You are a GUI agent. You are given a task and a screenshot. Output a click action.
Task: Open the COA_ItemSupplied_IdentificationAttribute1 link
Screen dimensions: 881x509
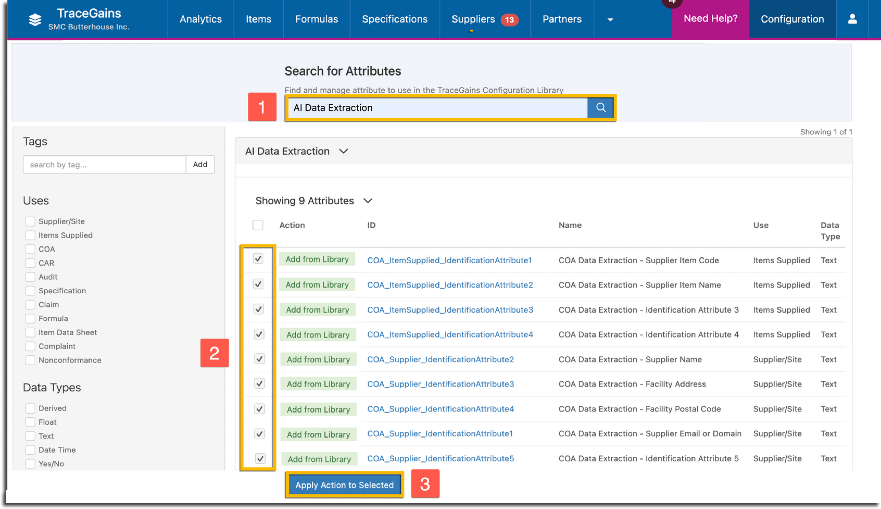(449, 260)
